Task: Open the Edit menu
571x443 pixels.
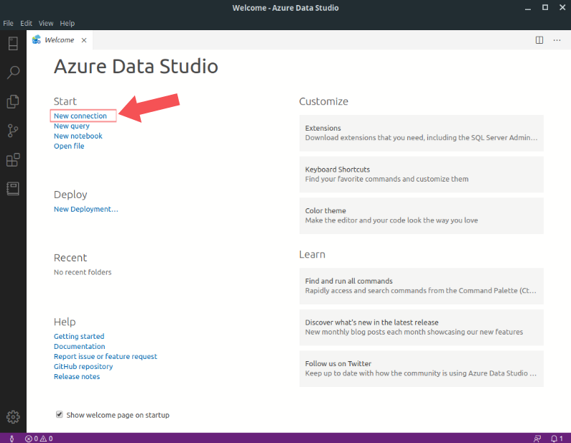Action: tap(27, 23)
